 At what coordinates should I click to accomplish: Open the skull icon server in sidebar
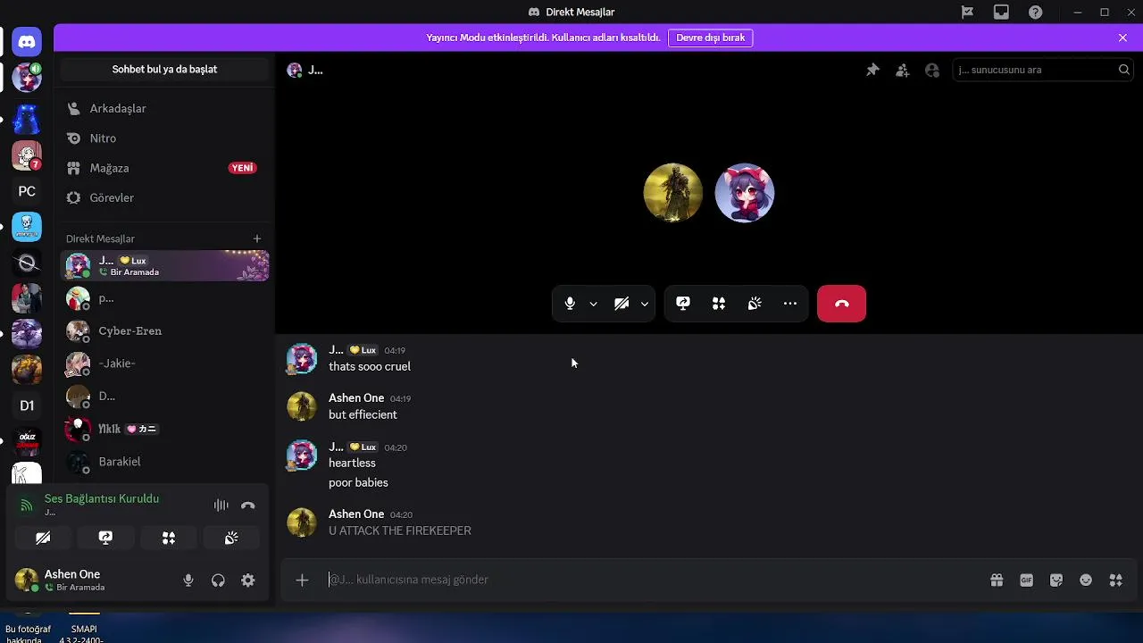click(x=27, y=227)
